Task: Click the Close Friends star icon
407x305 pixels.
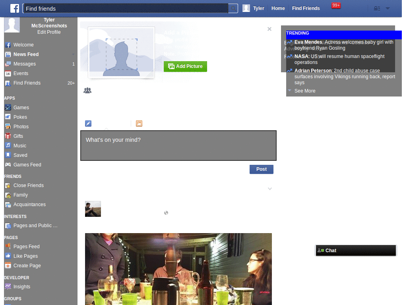Action: (8, 185)
